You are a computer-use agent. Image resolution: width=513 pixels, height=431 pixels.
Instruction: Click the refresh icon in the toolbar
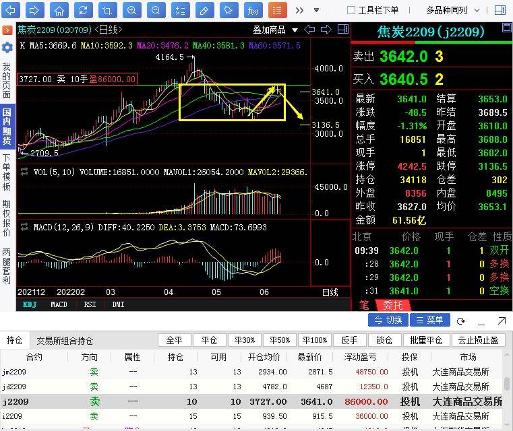pos(82,10)
